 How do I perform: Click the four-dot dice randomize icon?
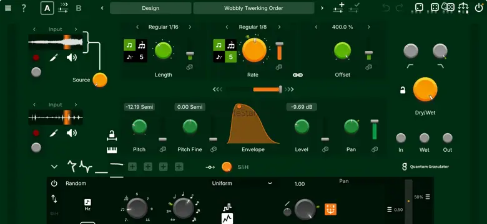coord(435,7)
